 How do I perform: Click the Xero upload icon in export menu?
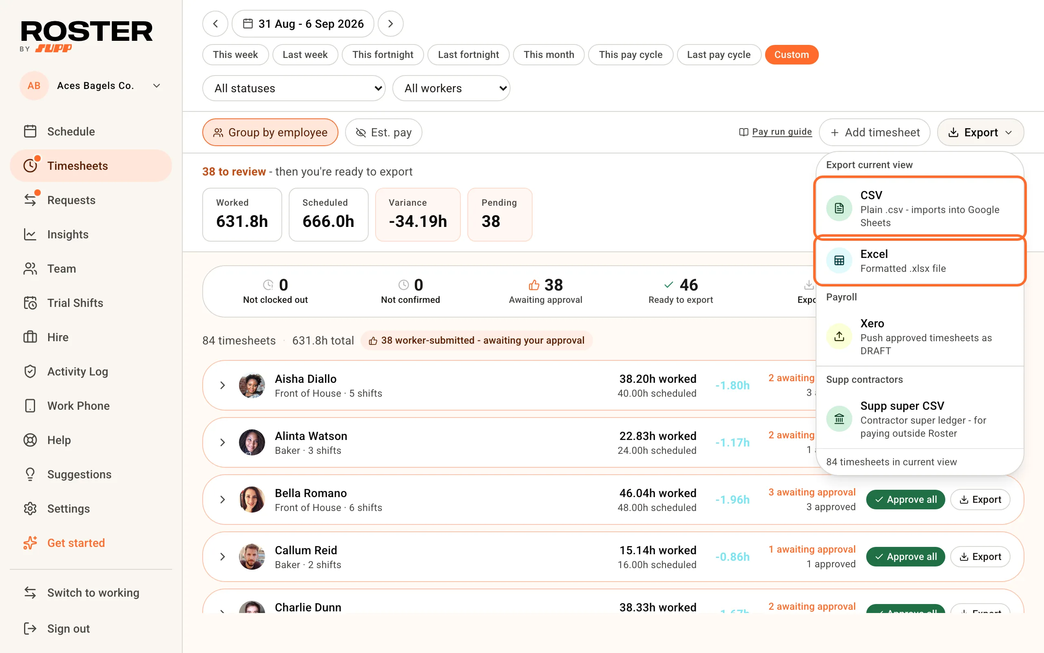839,336
